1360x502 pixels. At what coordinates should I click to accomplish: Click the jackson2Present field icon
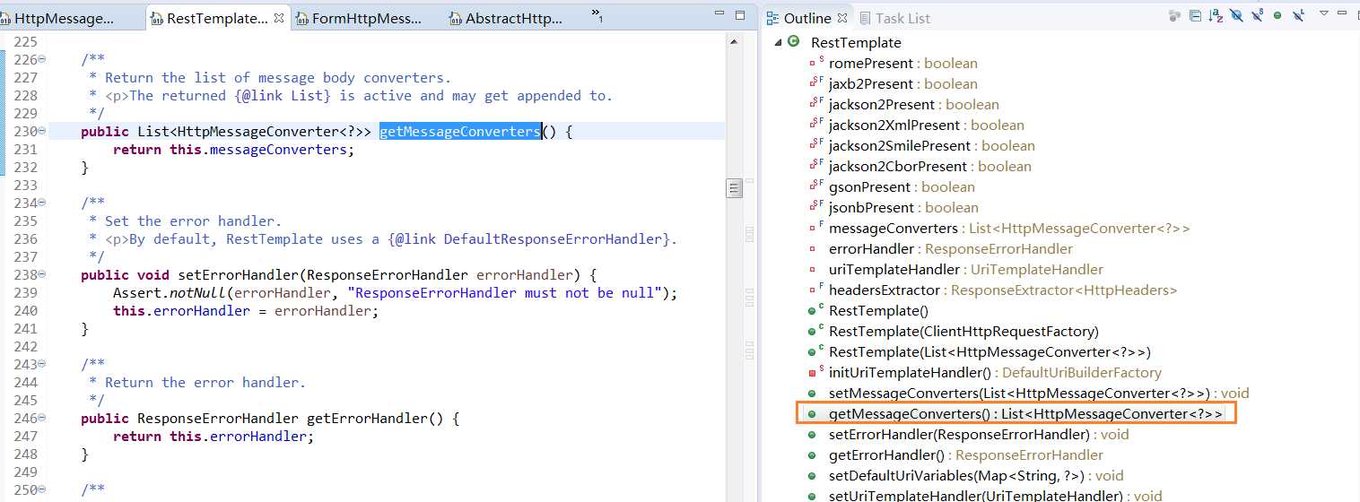[815, 104]
